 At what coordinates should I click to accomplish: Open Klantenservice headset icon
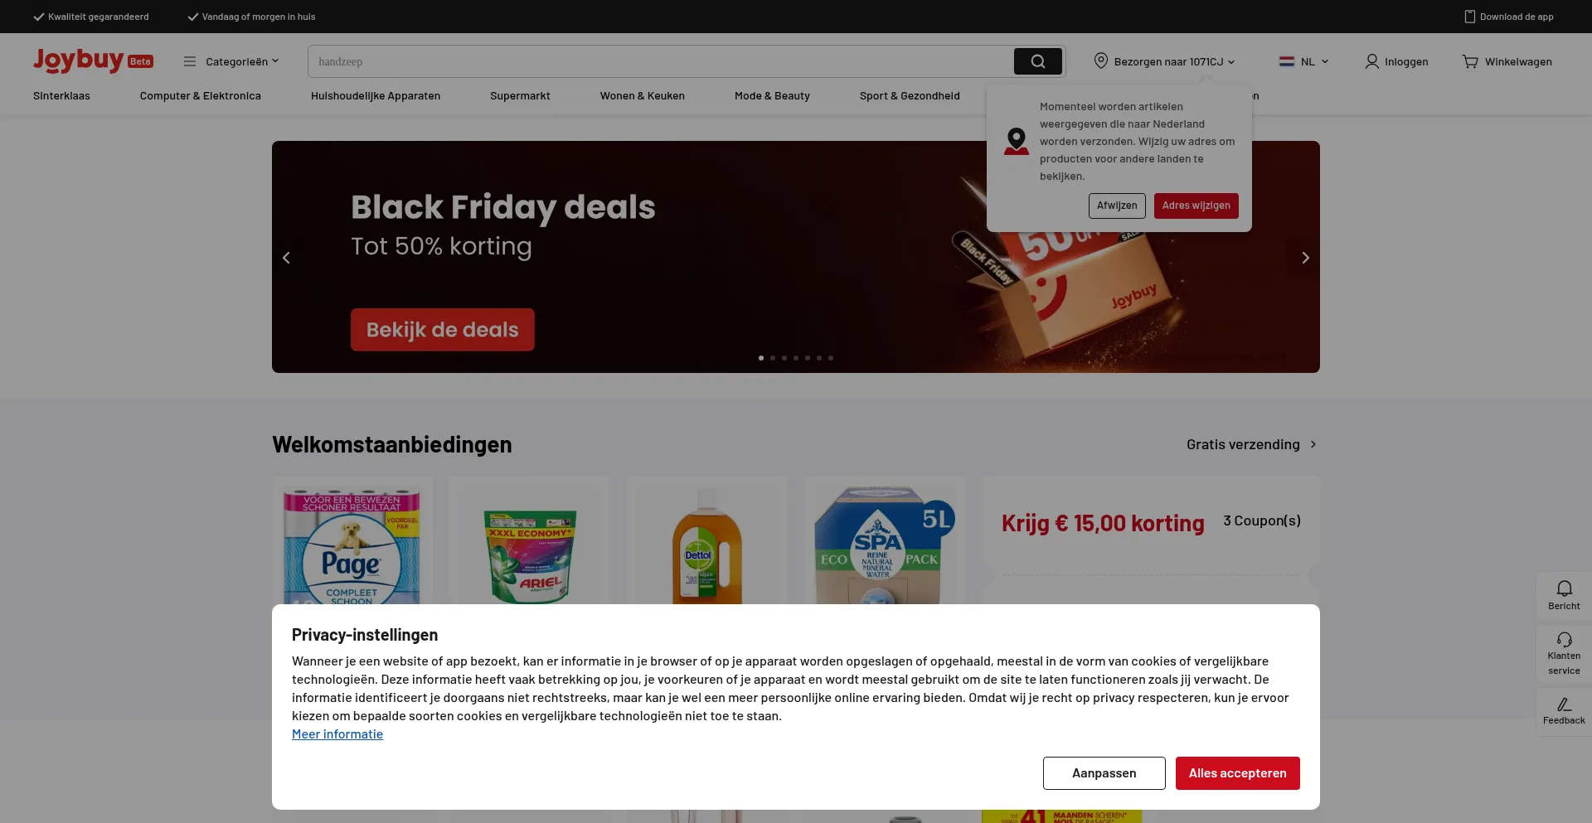[x=1564, y=639]
